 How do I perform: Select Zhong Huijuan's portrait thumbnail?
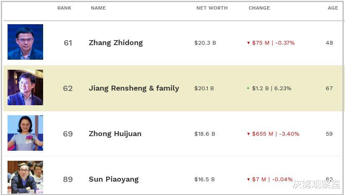(x=25, y=133)
